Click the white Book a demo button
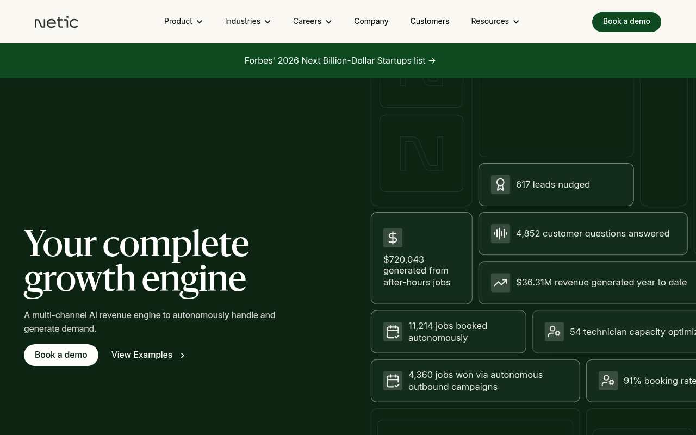The height and width of the screenshot is (435, 696). [x=61, y=355]
